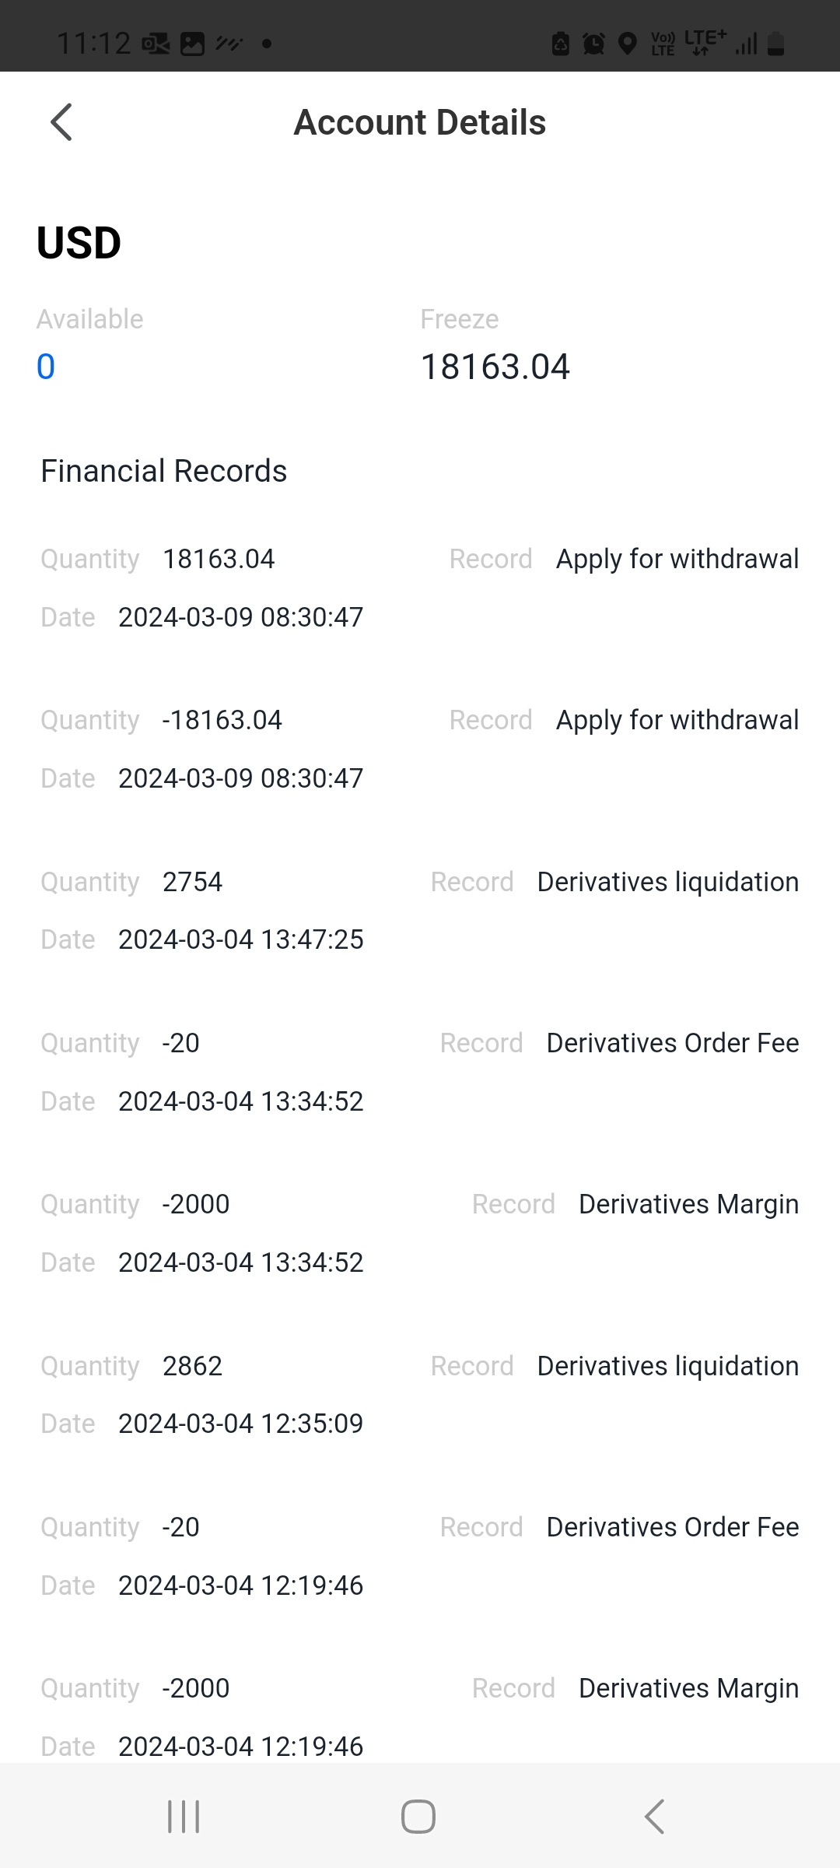
Task: Tap the blue Available balance value 0
Action: pyautogui.click(x=46, y=367)
